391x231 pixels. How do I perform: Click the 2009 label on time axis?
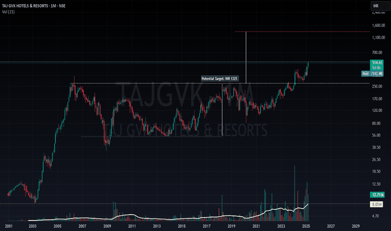(107, 226)
